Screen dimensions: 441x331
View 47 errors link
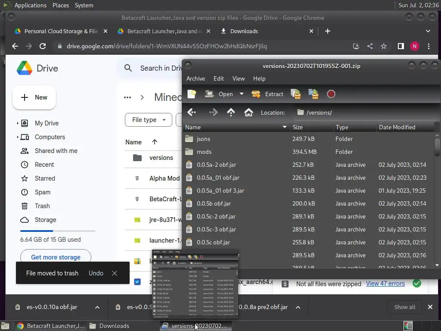coord(385,284)
